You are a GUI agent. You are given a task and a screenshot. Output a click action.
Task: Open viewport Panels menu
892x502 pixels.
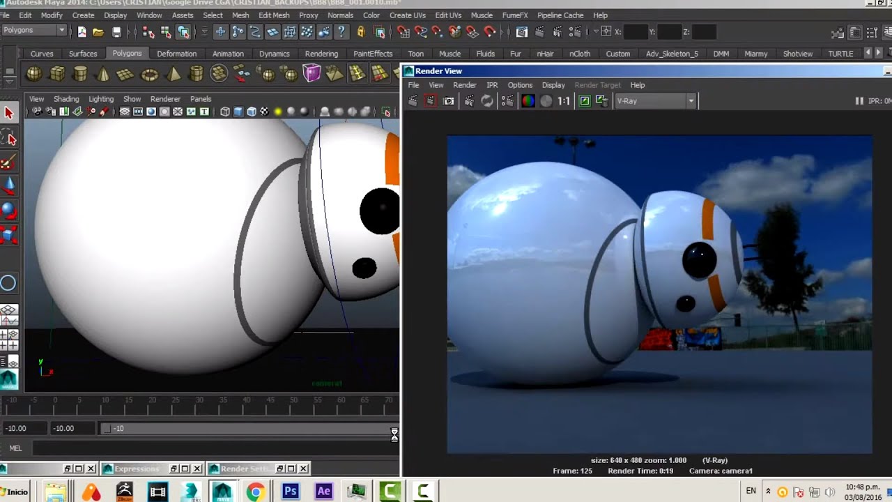[201, 99]
